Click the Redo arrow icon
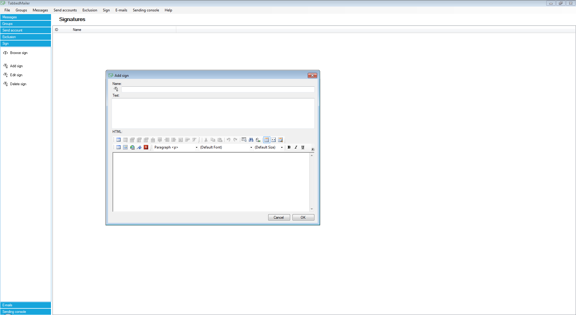The width and height of the screenshot is (576, 315). coord(235,140)
